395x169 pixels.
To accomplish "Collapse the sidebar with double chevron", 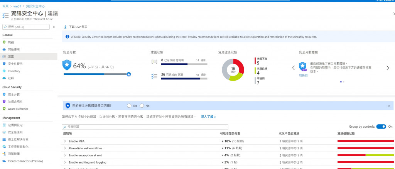I will point(54,27).
